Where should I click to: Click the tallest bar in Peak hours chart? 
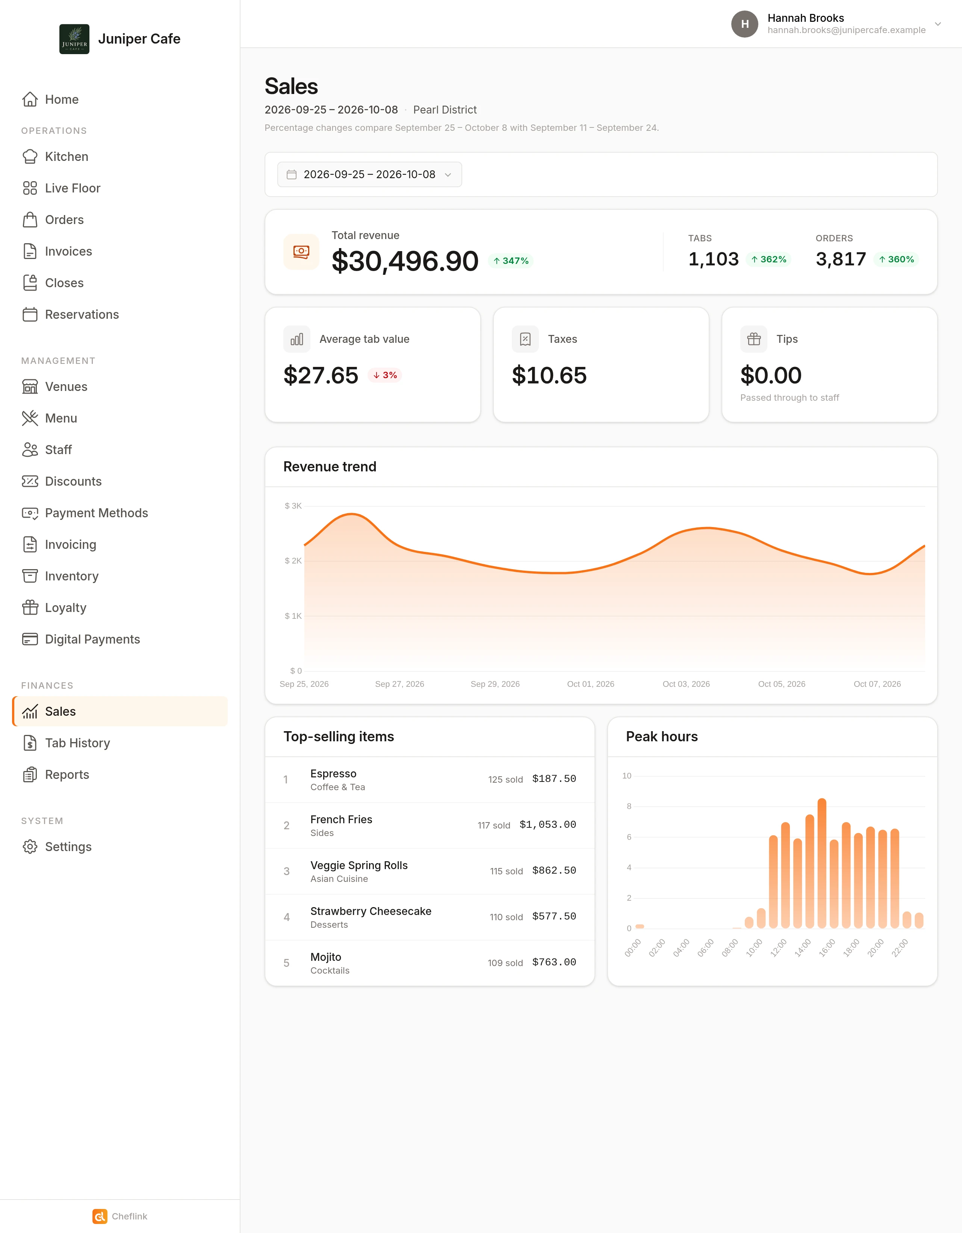(x=822, y=863)
